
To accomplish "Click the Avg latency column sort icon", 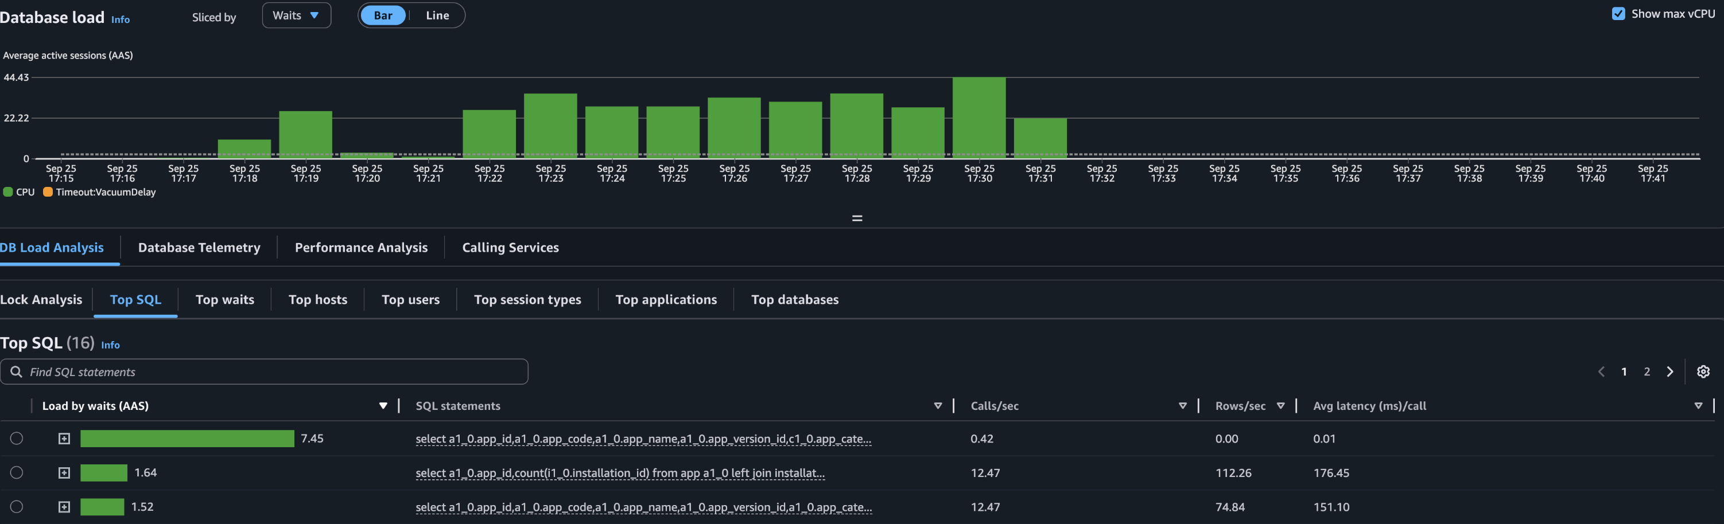I will point(1698,406).
